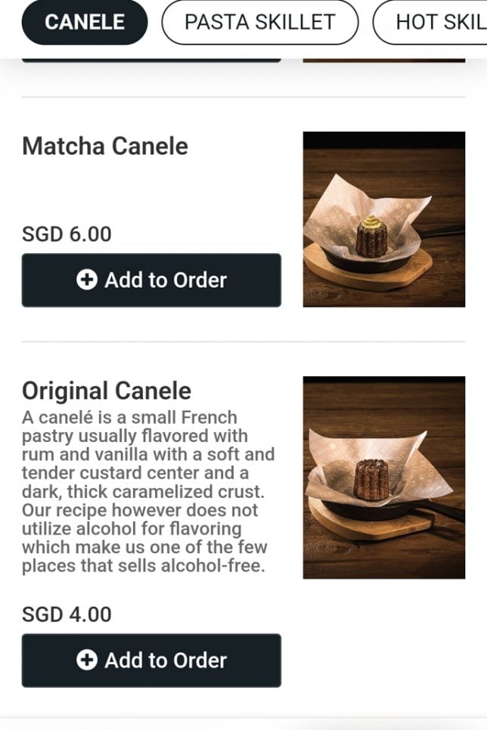Click the Original Canele description text

(147, 491)
